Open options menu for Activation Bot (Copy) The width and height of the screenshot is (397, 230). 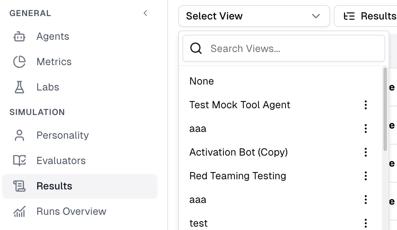(366, 152)
